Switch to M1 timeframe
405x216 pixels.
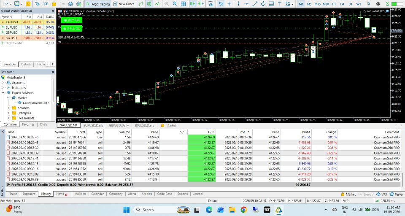coord(301,4)
